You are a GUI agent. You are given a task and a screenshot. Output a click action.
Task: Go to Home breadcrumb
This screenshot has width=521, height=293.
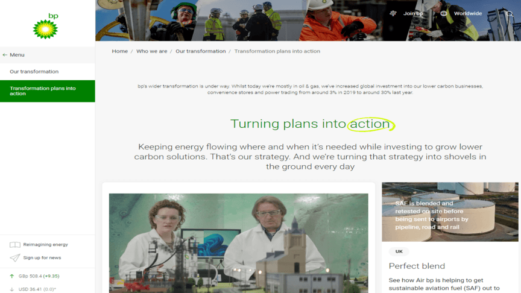[x=119, y=51]
